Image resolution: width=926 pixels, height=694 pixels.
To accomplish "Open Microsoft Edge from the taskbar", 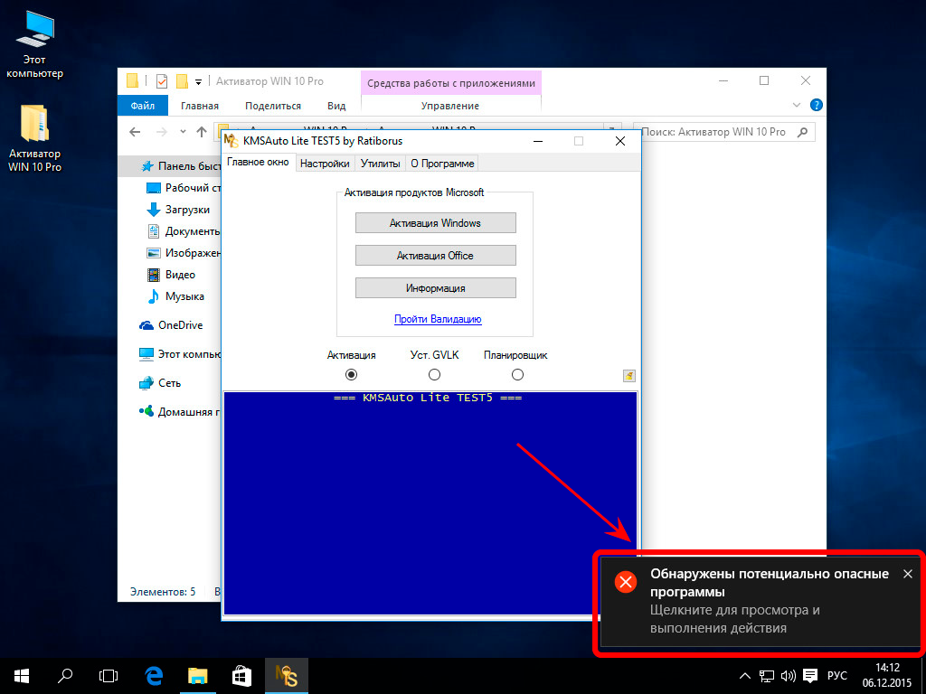I will 154,675.
